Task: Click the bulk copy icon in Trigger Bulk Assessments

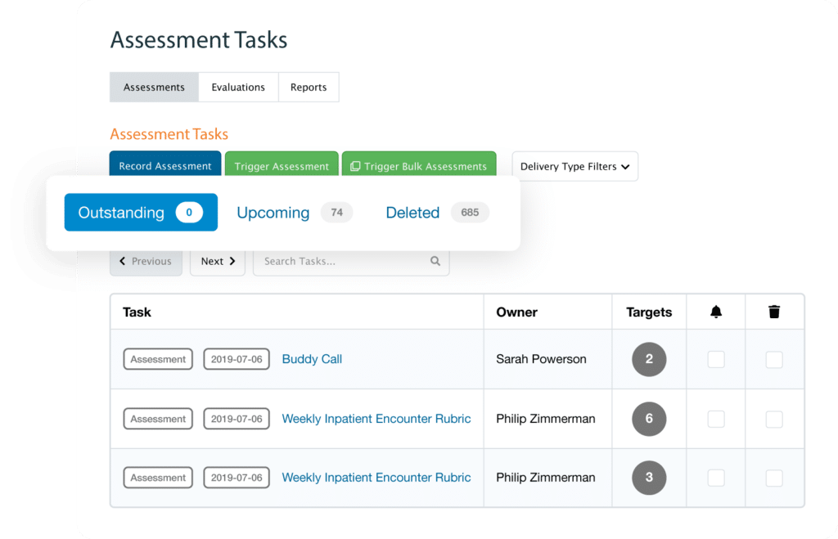Action: (355, 166)
